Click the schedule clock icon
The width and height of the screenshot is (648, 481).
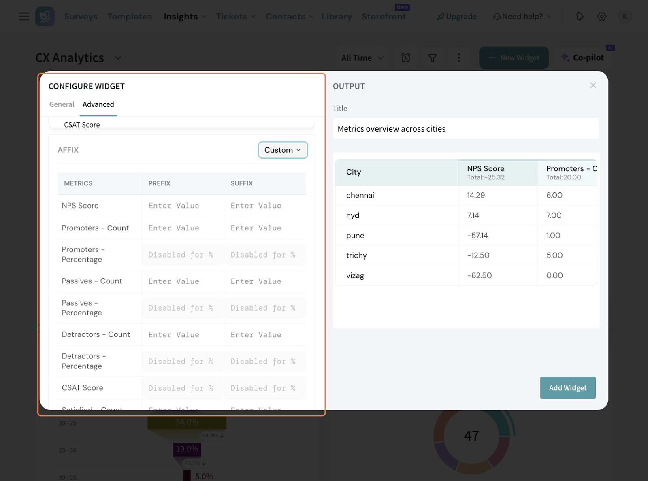(x=406, y=58)
